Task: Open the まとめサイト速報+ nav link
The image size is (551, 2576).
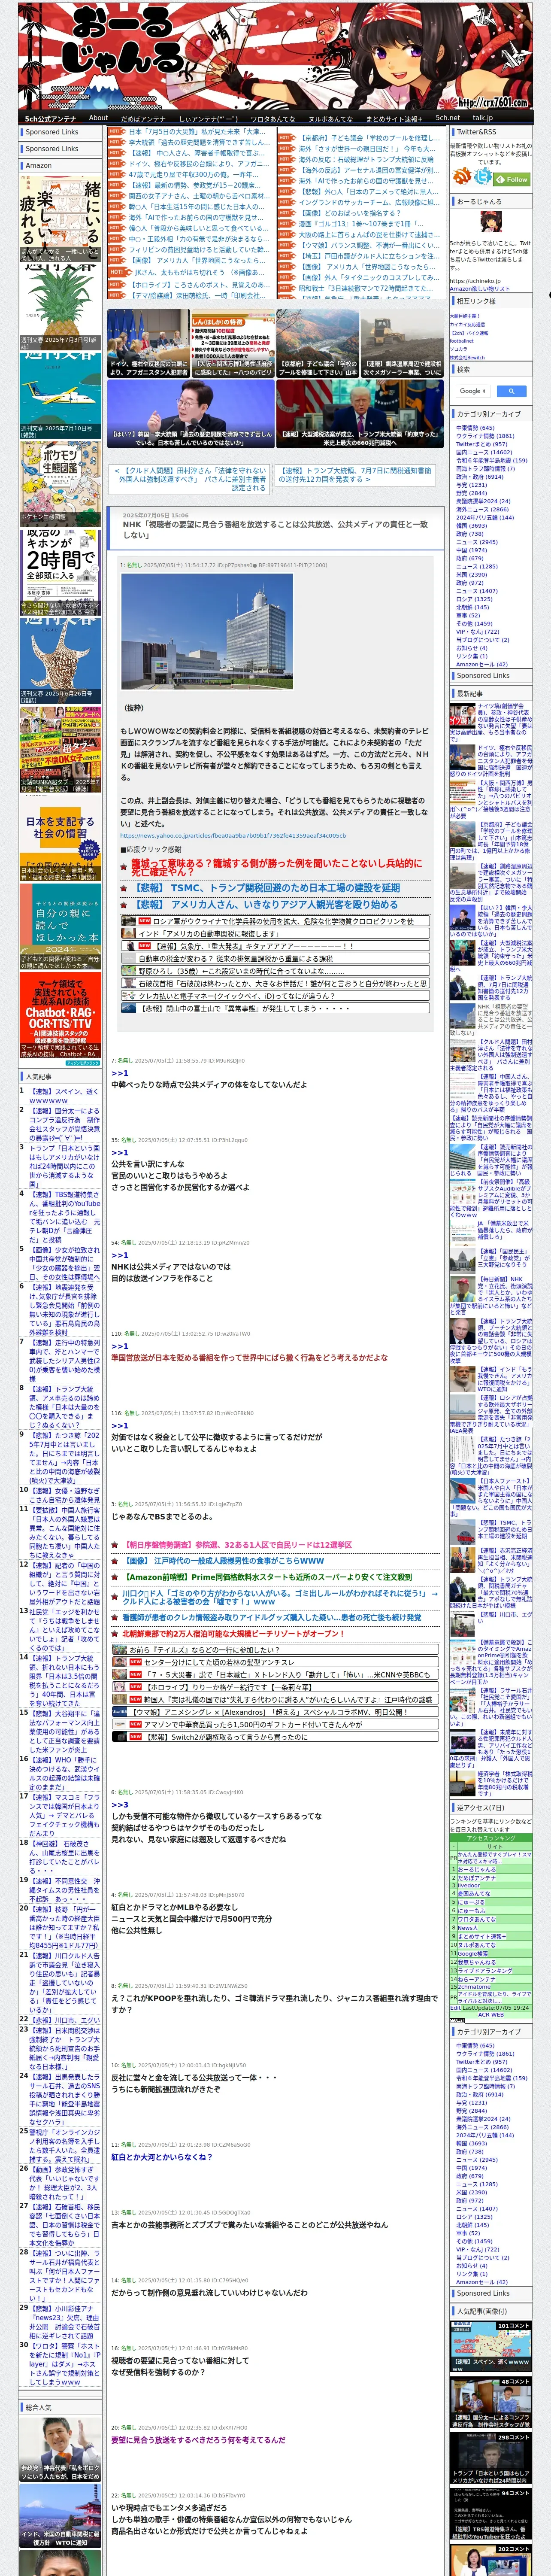Action: (393, 118)
